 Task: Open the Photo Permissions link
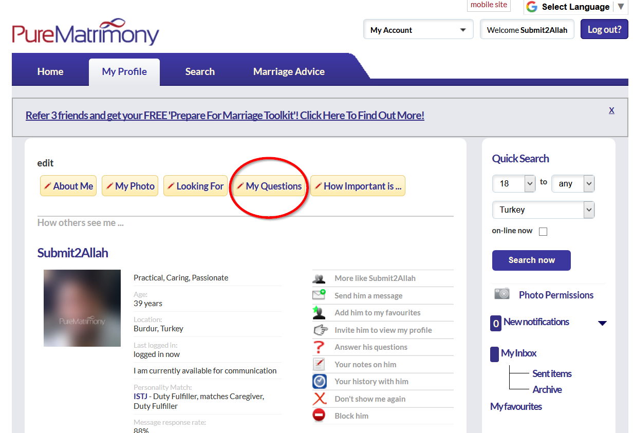pyautogui.click(x=556, y=295)
